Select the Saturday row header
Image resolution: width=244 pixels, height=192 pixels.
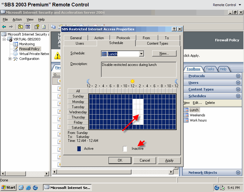(78, 128)
